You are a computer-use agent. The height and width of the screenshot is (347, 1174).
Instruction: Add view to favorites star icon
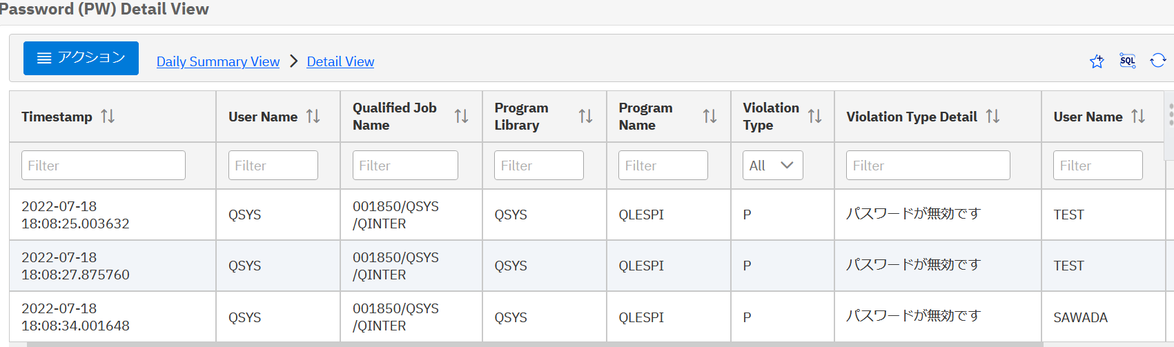pyautogui.click(x=1097, y=61)
